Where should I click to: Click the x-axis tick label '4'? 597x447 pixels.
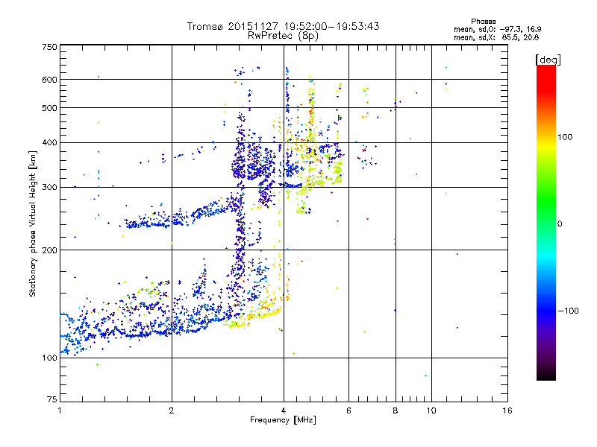tap(284, 410)
